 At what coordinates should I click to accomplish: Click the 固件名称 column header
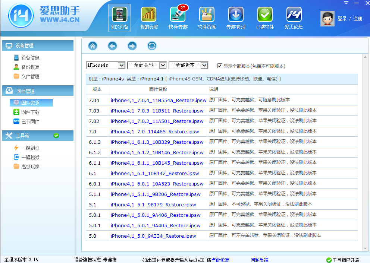coord(158,89)
